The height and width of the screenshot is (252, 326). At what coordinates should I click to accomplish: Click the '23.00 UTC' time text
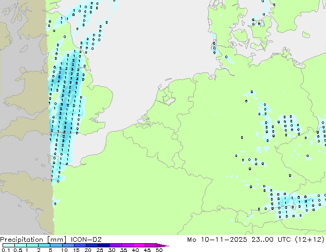point(271,240)
